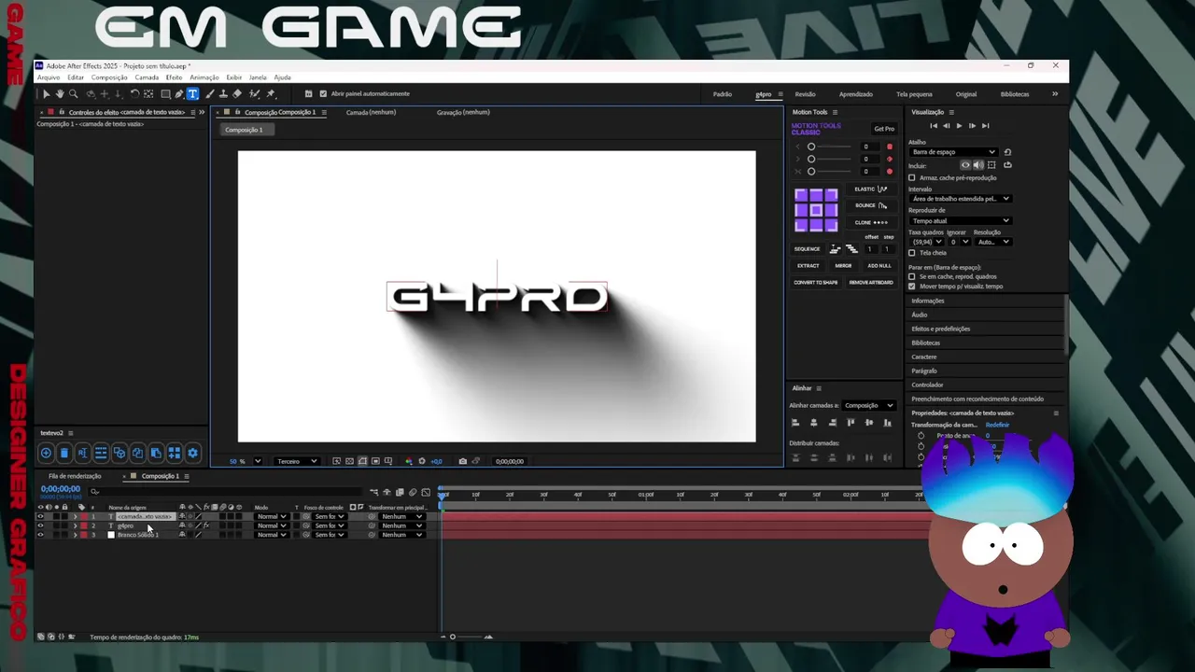Click the Redefinir link in Propriedades
Screen dimensions: 1195x672
pos(997,425)
